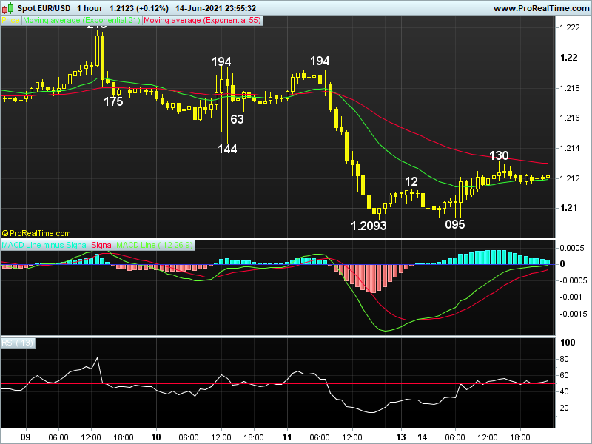Click the -0.001 MACD axis label
The width and height of the screenshot is (592, 444).
click(x=571, y=297)
